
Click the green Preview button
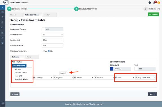154,14
